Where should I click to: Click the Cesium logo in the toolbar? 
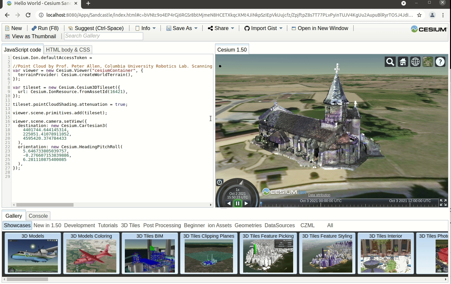coord(429,29)
